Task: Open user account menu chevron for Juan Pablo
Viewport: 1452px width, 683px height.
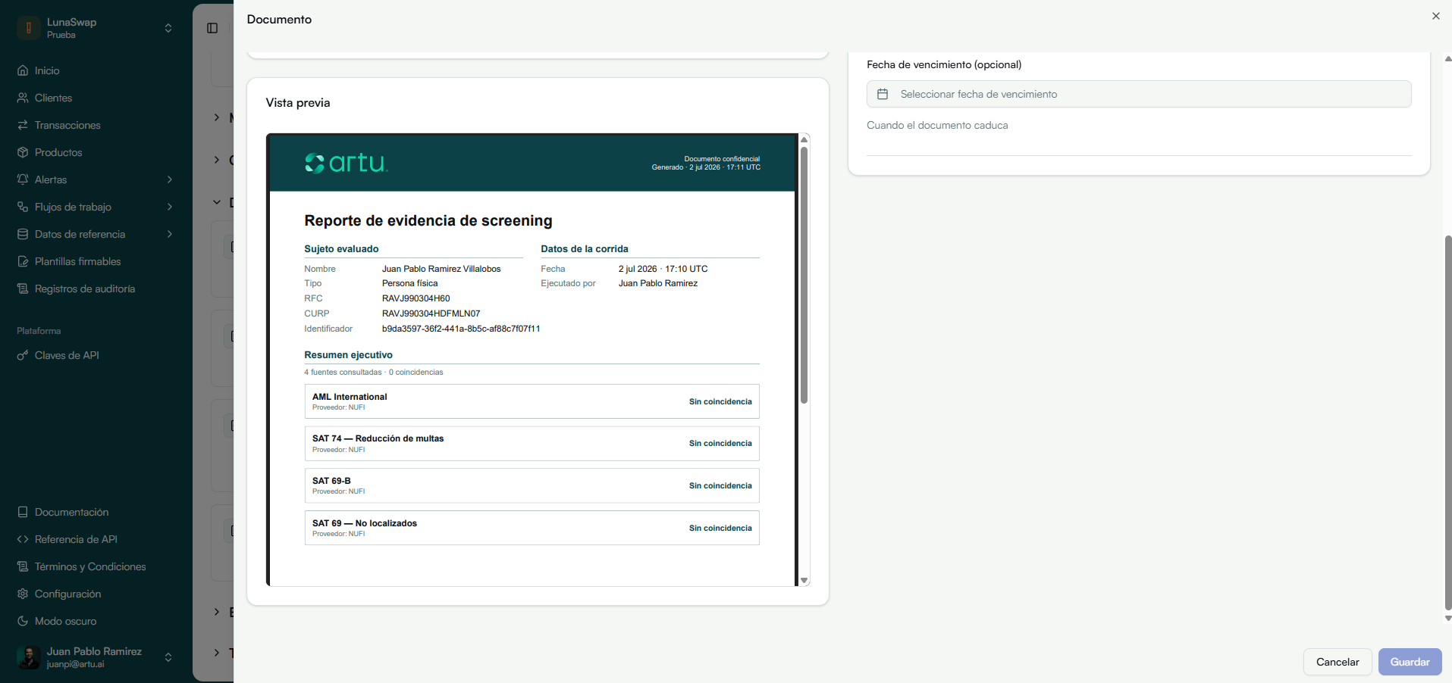Action: 168,657
